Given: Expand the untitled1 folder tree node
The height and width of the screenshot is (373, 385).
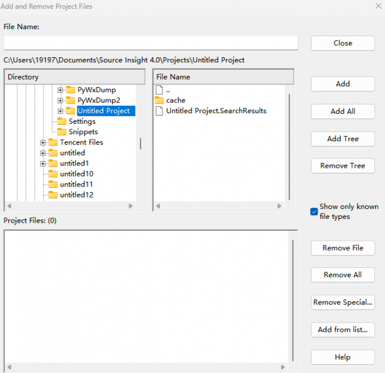Looking at the screenshot, I should coord(43,163).
